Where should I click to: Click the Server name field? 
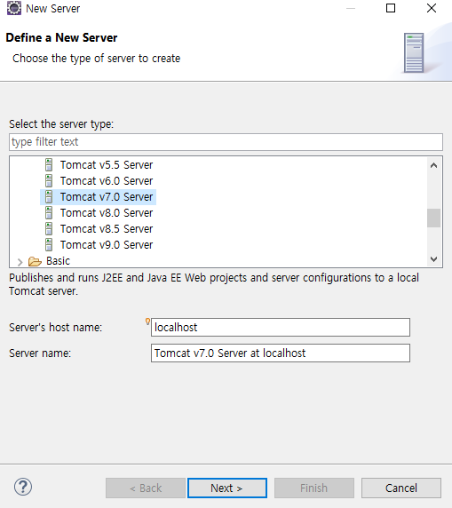click(x=281, y=353)
